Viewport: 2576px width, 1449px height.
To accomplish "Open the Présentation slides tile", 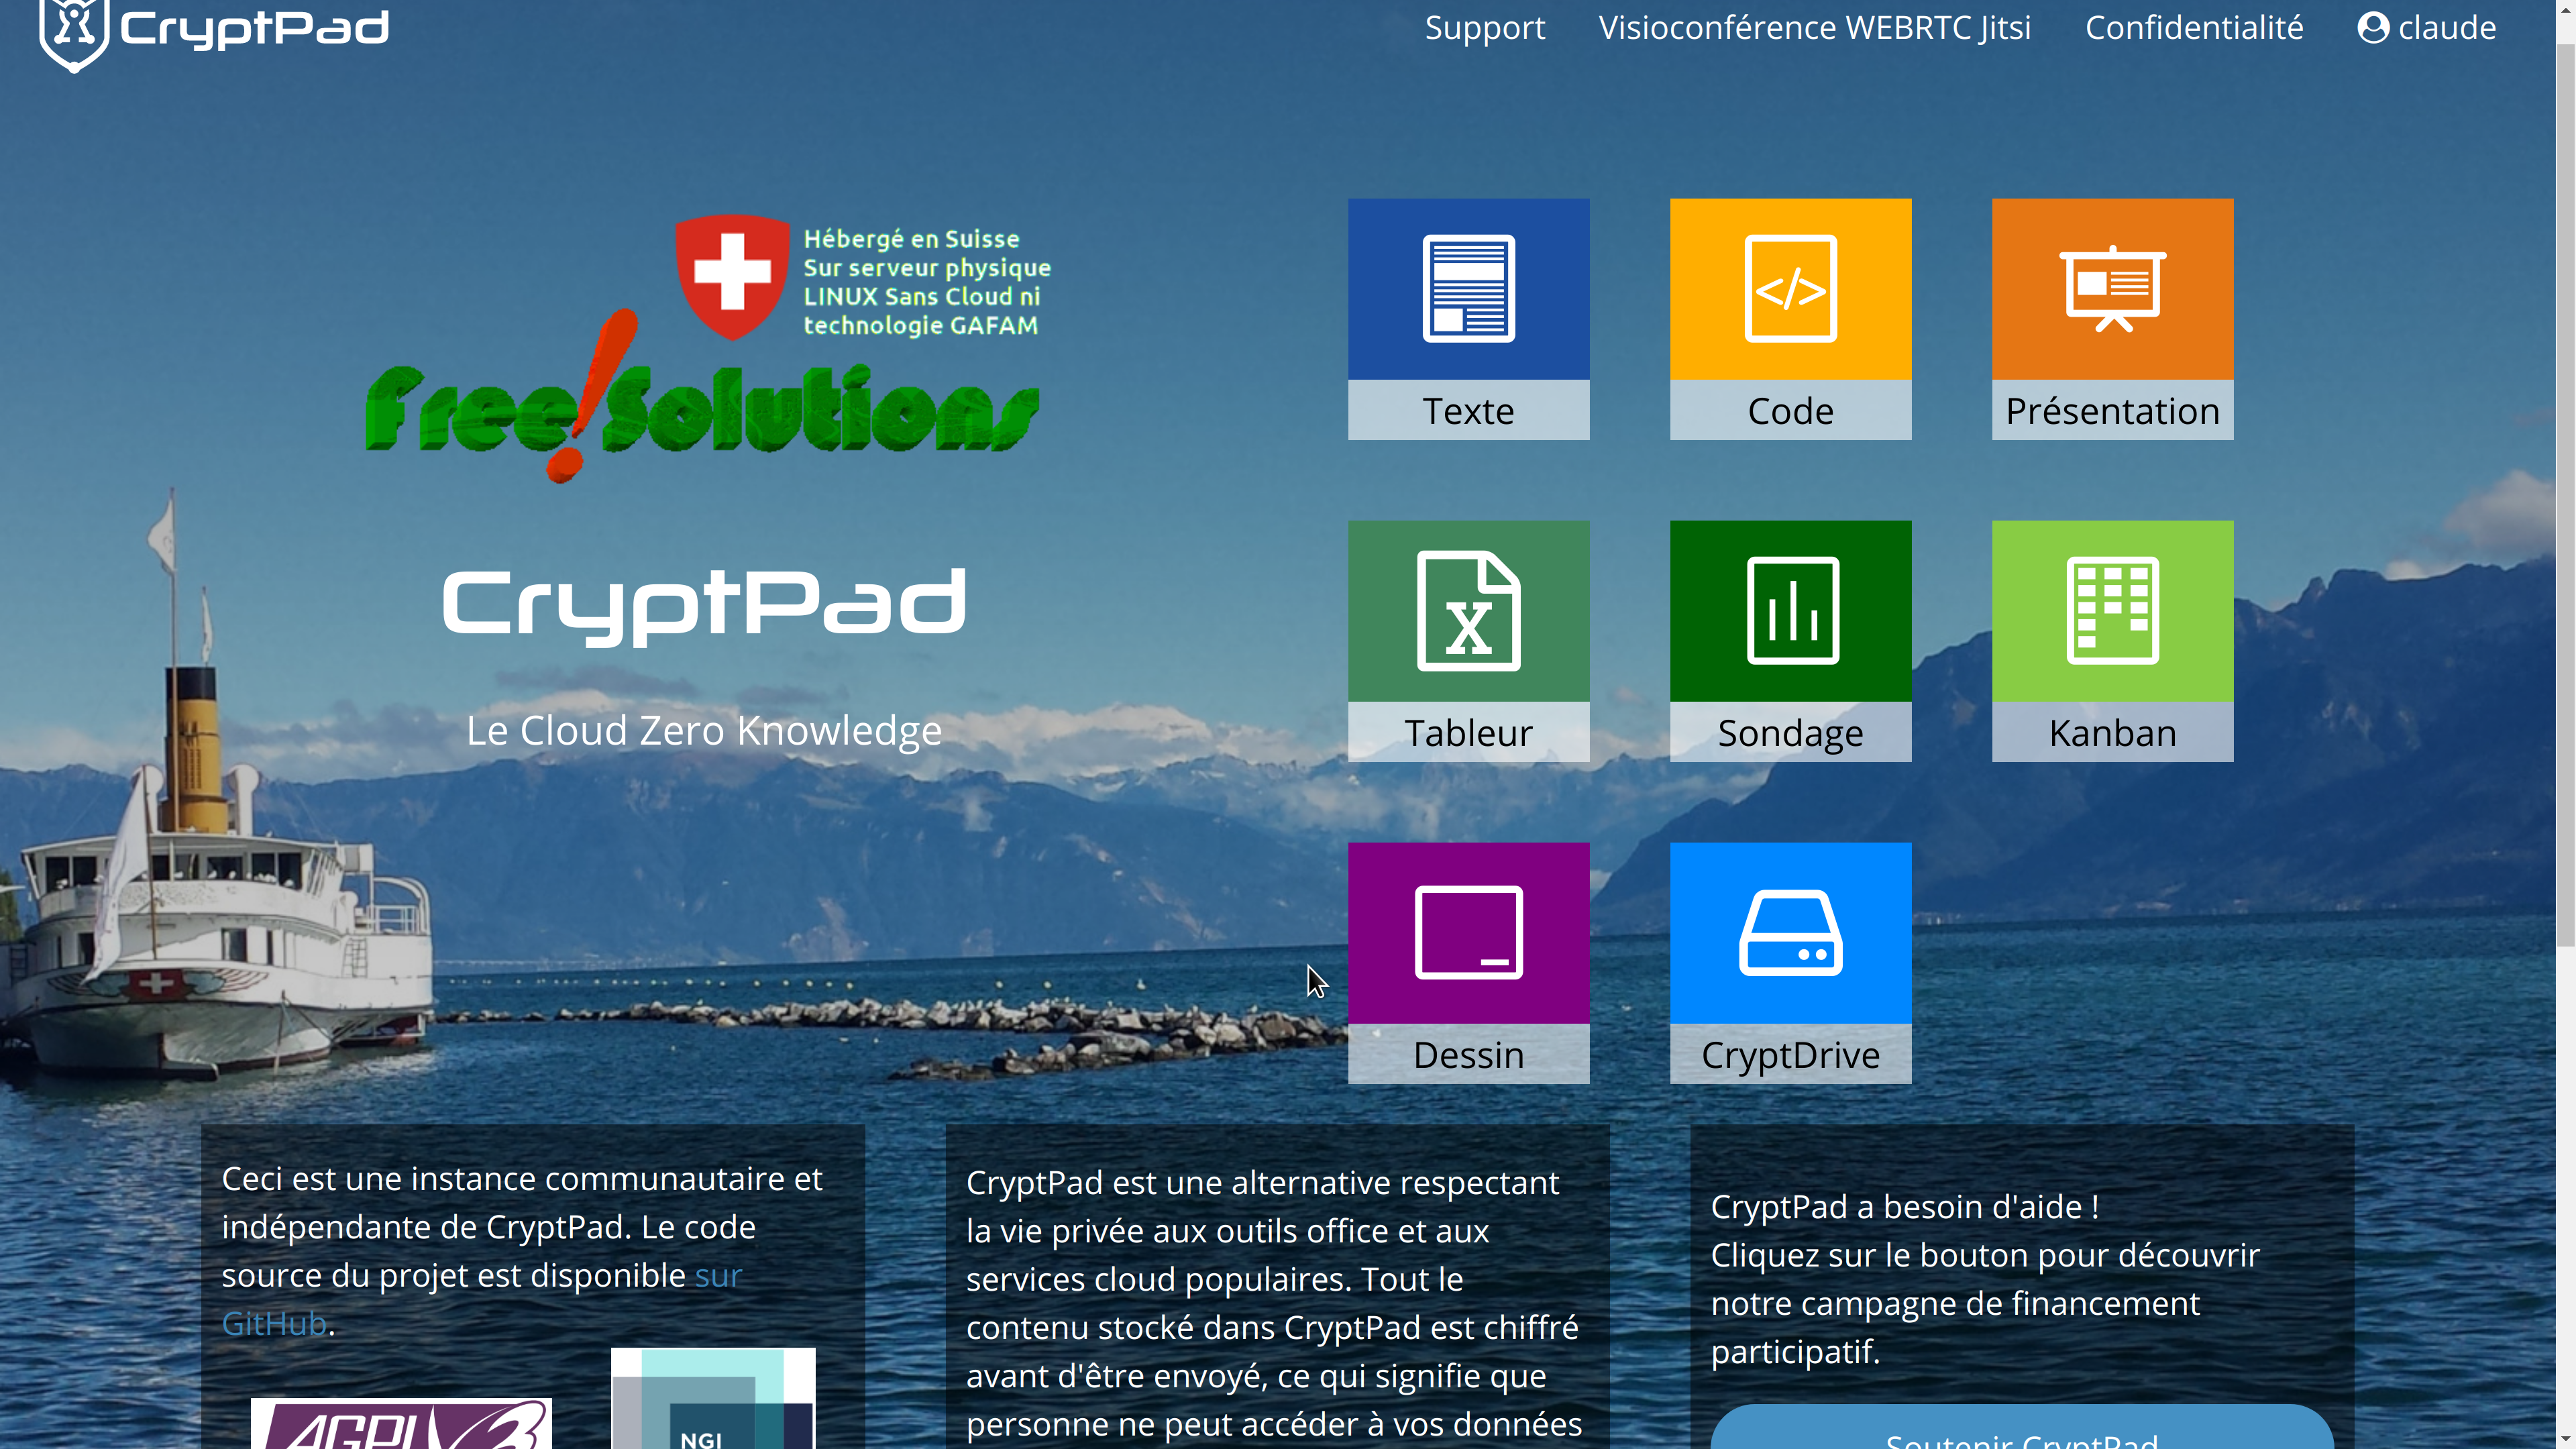I will click(2112, 319).
